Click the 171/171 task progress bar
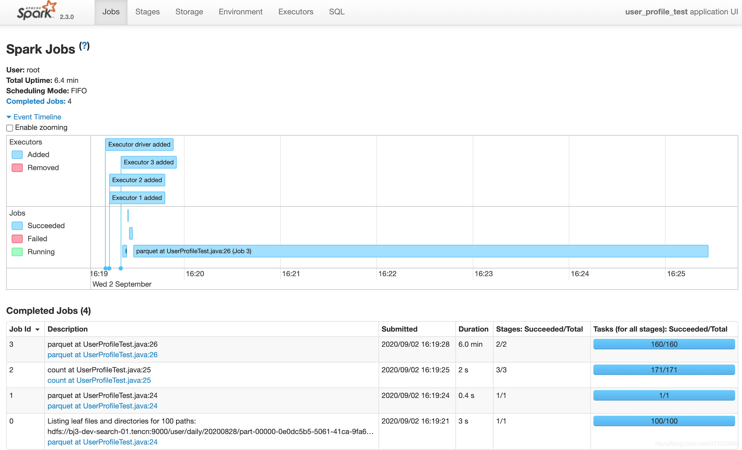This screenshot has width=742, height=450. (664, 370)
